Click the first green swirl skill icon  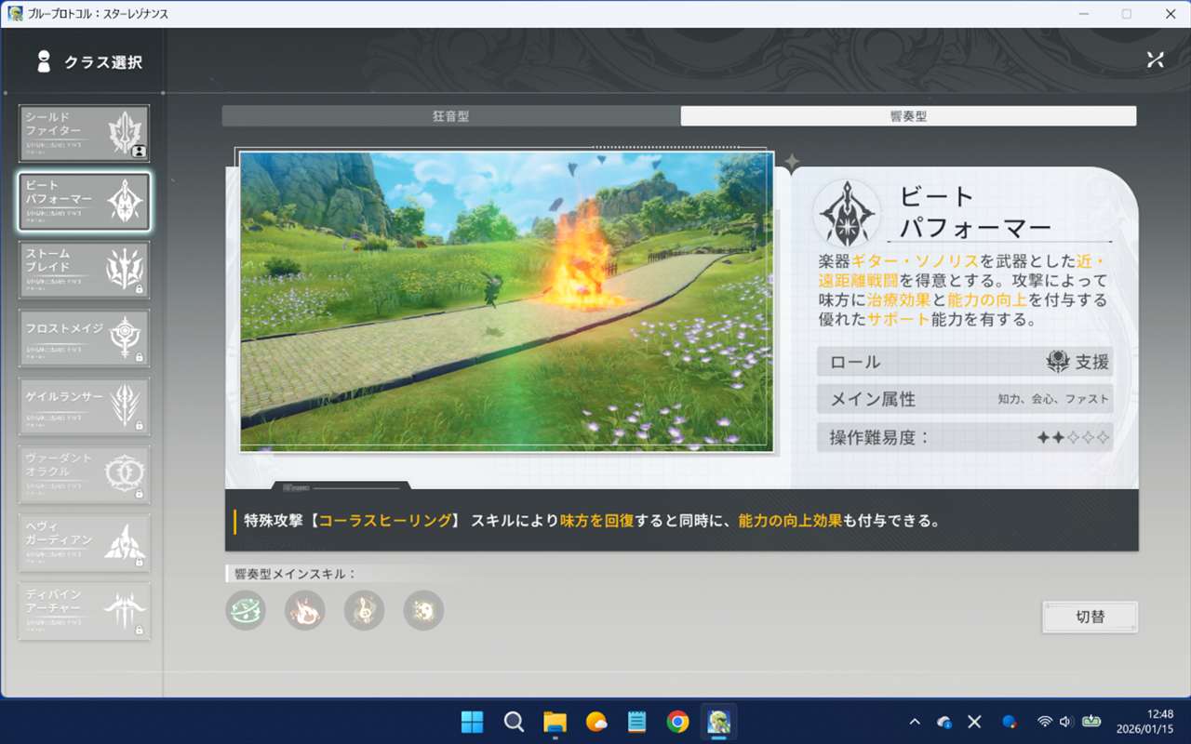point(246,610)
